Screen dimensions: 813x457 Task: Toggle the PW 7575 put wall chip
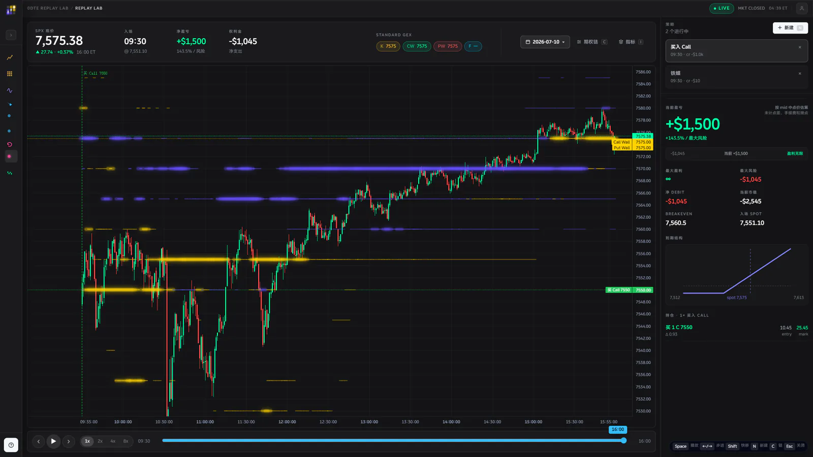pyautogui.click(x=448, y=46)
